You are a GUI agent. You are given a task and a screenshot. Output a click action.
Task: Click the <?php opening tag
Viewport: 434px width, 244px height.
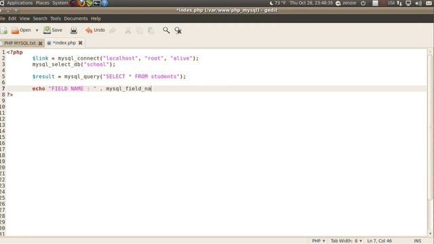pos(15,52)
